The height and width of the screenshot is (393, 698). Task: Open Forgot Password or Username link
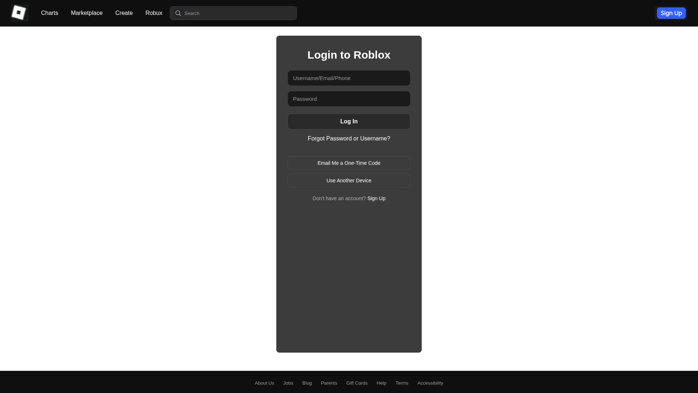click(349, 139)
